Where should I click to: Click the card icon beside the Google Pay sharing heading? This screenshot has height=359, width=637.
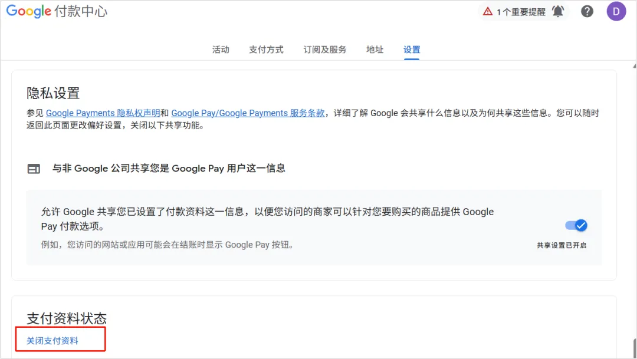coord(34,169)
